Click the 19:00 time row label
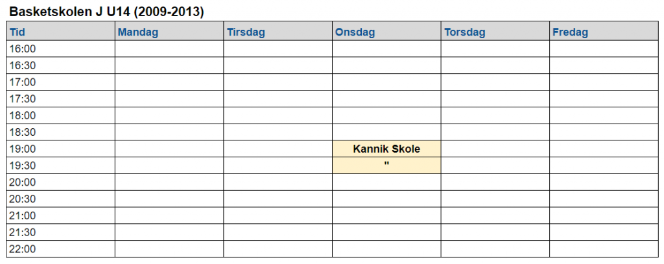This screenshot has height=264, width=664. [x=60, y=149]
